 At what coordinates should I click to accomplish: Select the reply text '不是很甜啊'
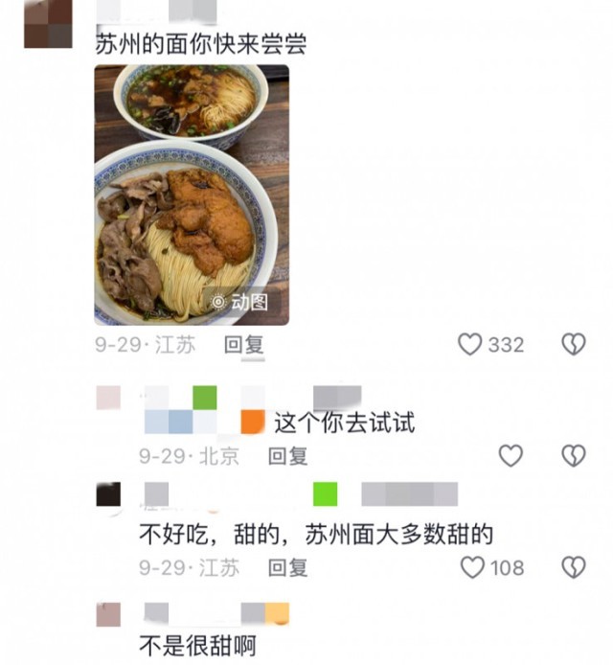point(198,646)
